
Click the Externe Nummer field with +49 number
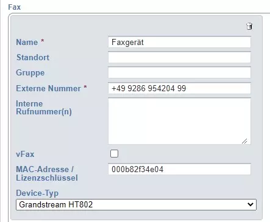179,88
